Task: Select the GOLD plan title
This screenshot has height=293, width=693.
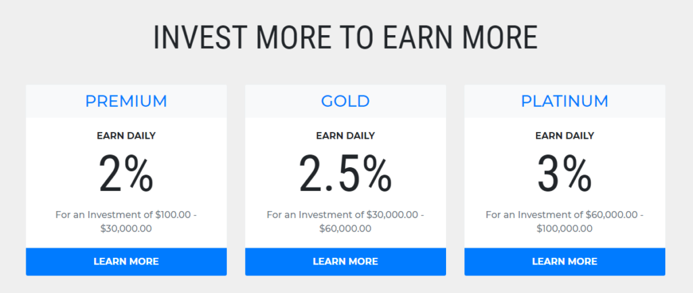Action: pos(345,102)
